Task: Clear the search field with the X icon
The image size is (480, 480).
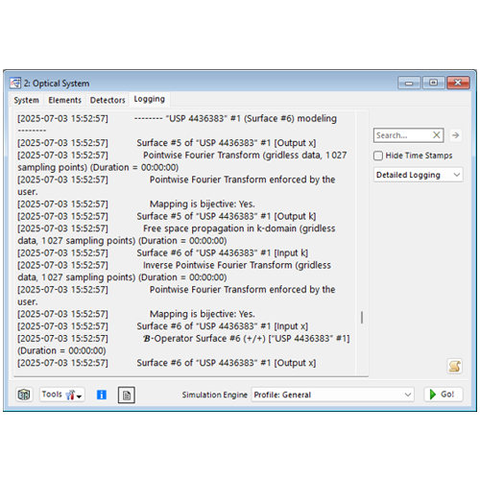Action: click(437, 135)
